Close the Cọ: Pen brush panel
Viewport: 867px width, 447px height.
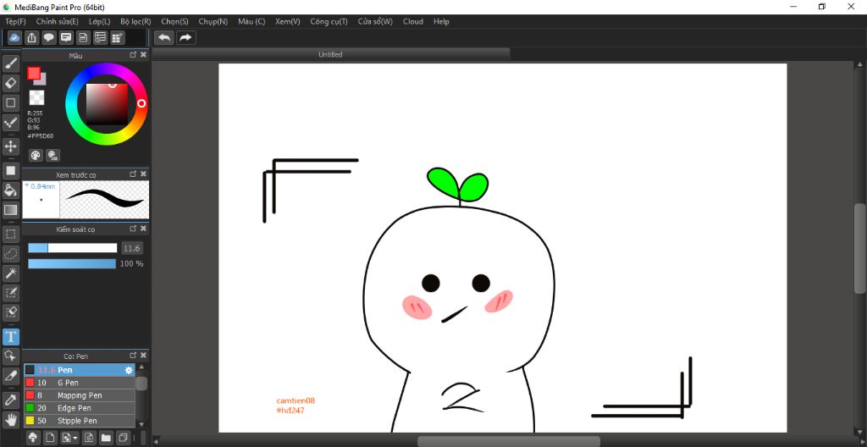point(143,356)
